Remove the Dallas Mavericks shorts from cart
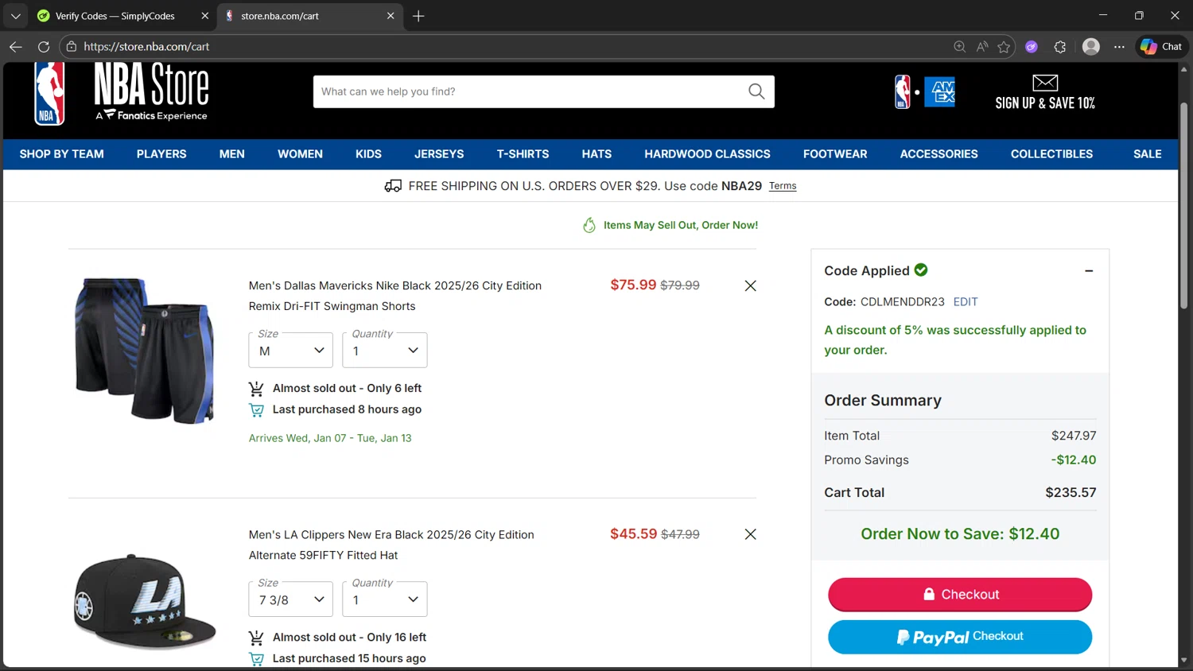The image size is (1193, 671). (750, 285)
